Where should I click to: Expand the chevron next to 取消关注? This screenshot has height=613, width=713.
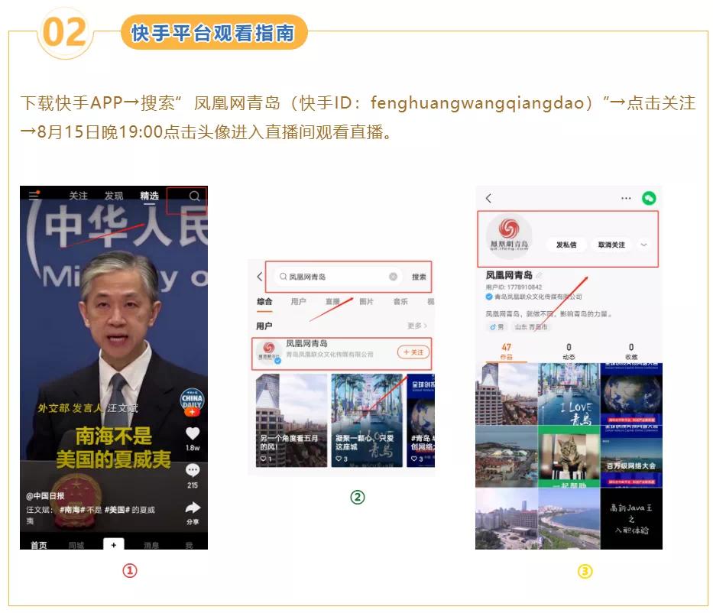[x=643, y=245]
